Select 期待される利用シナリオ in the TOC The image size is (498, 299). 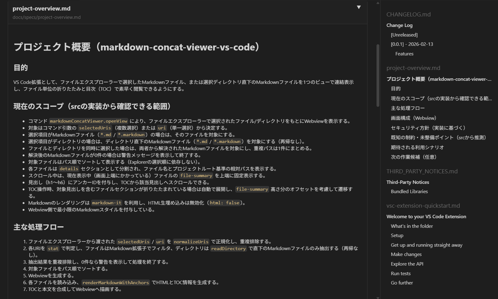pyautogui.click(x=417, y=148)
